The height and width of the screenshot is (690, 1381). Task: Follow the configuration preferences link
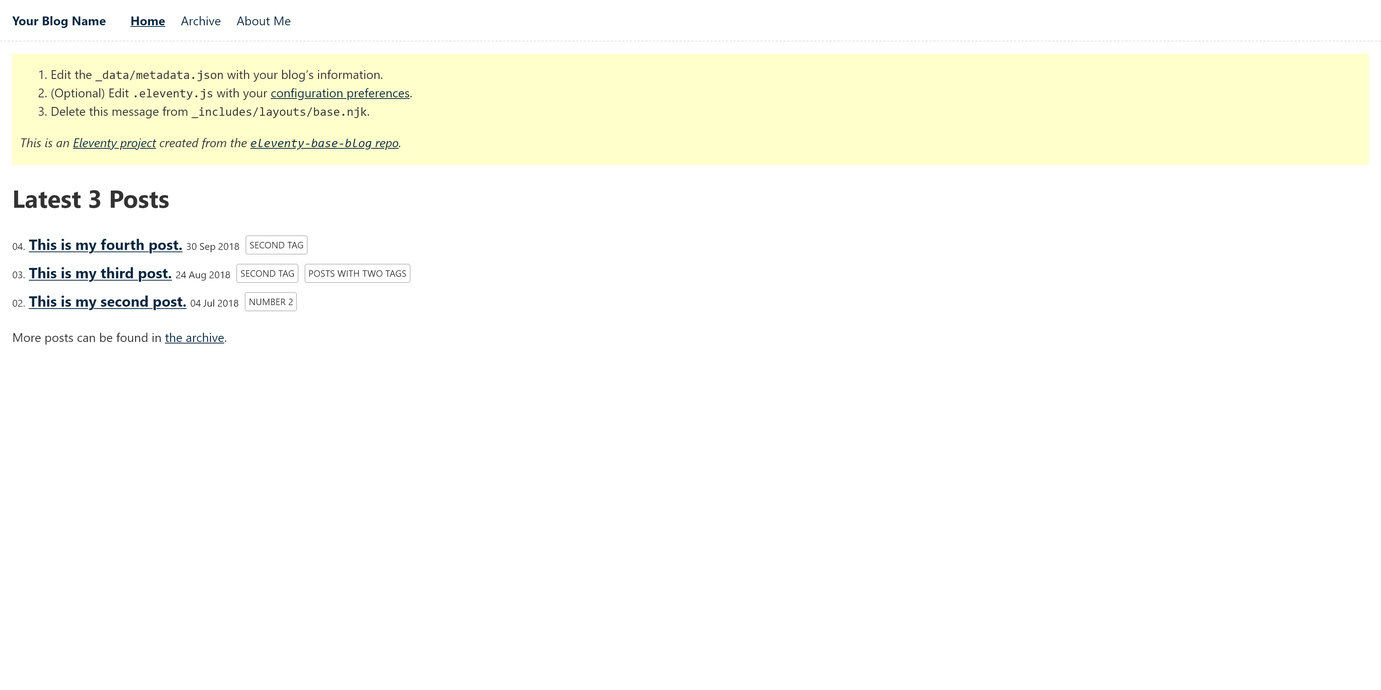pos(340,93)
